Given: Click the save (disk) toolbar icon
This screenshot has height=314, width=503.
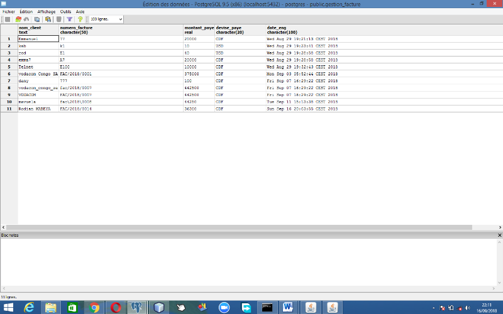Looking at the screenshot, I should coord(8,19).
